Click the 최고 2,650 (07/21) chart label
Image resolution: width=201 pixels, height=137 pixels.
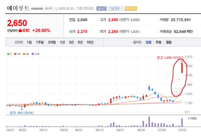[x=170, y=58]
